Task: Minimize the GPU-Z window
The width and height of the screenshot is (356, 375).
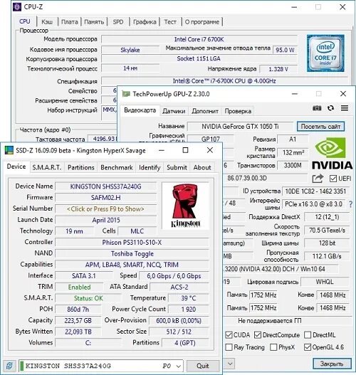Action: point(295,94)
